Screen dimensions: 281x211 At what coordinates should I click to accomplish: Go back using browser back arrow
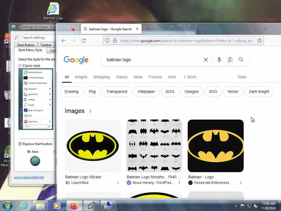point(64,41)
